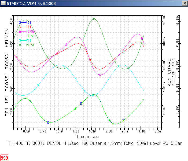Close the STMOT2.1 plot window
This screenshot has width=188, height=161.
pyautogui.click(x=185, y=3)
